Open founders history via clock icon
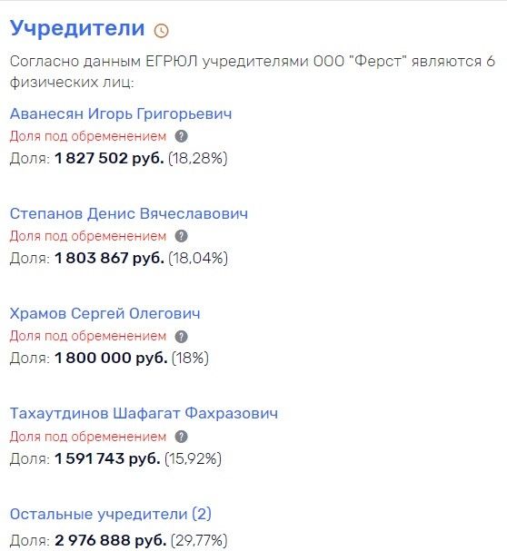Screen dimensions: 507x551 [162, 30]
